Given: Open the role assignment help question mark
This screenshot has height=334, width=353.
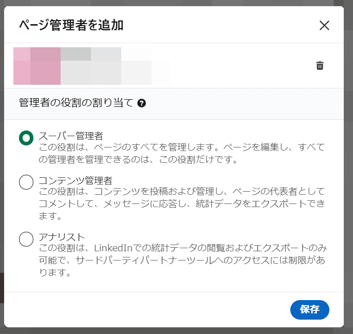Looking at the screenshot, I should [x=142, y=103].
